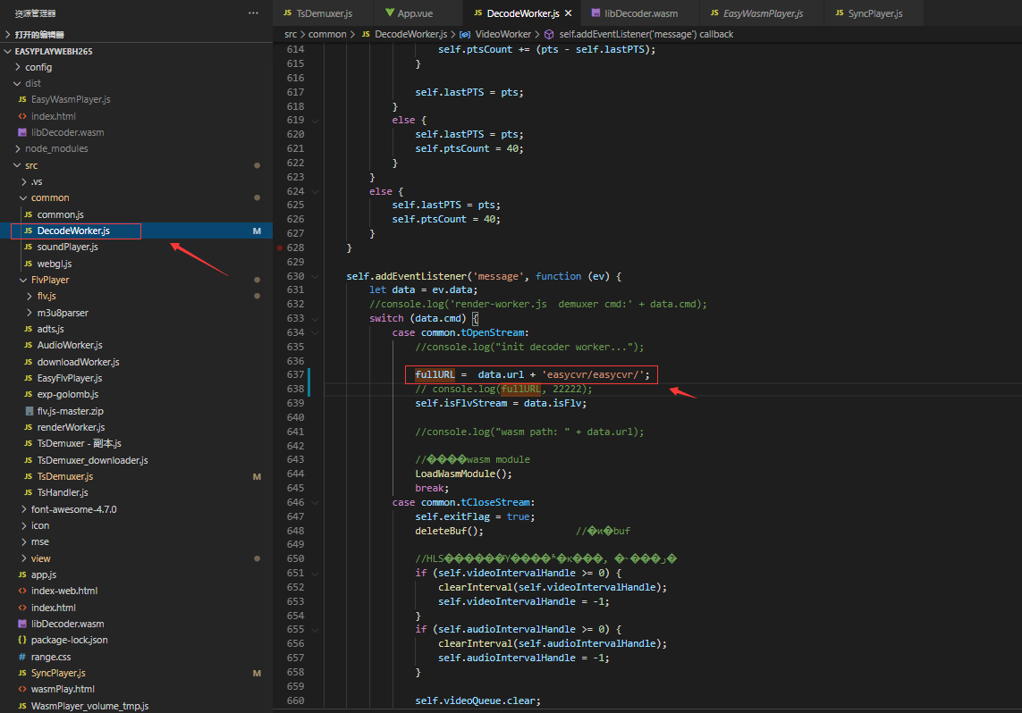Select DecodeWorker.js in the file tree

[136, 231]
